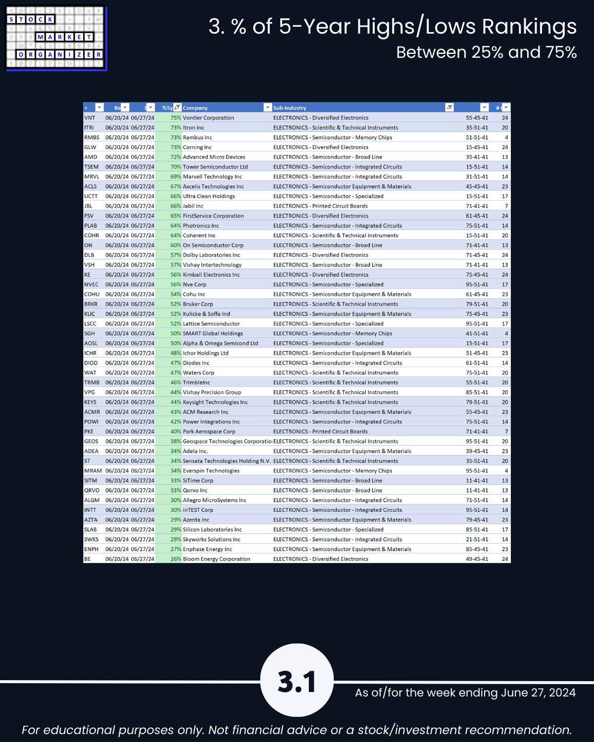Open the filter dropdown above the 55-45-41 codes
This screenshot has width=594, height=742.
click(x=485, y=107)
